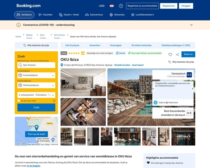Select Vluchten in the top navigation
Viewport: 210px width, 168px height.
[x=45, y=15]
